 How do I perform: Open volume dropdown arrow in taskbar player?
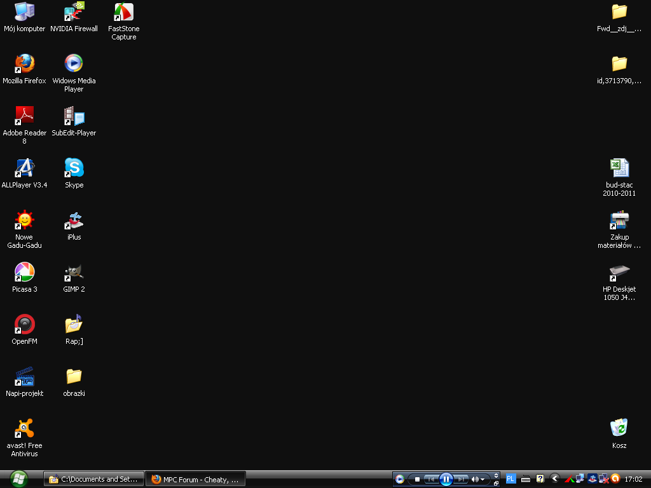pyautogui.click(x=483, y=480)
